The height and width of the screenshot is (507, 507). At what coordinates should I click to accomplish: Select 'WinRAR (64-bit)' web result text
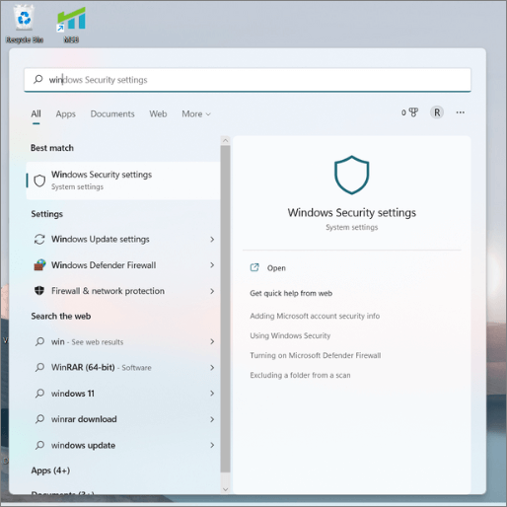tap(83, 367)
